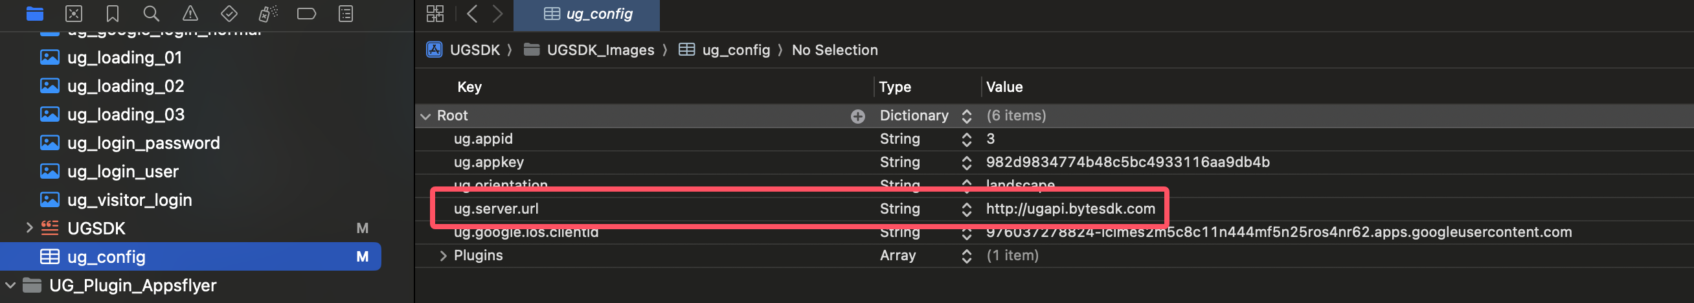Screen dimensions: 1694x303
Task: Click the plus button on Root row
Action: (x=857, y=117)
